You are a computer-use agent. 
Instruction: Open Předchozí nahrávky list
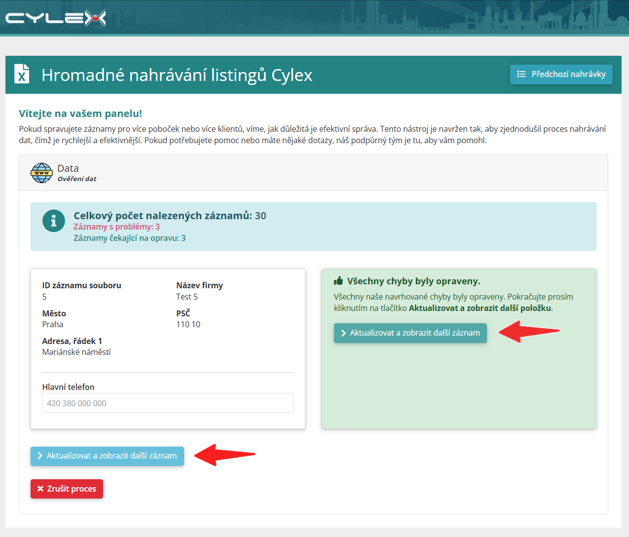click(561, 75)
